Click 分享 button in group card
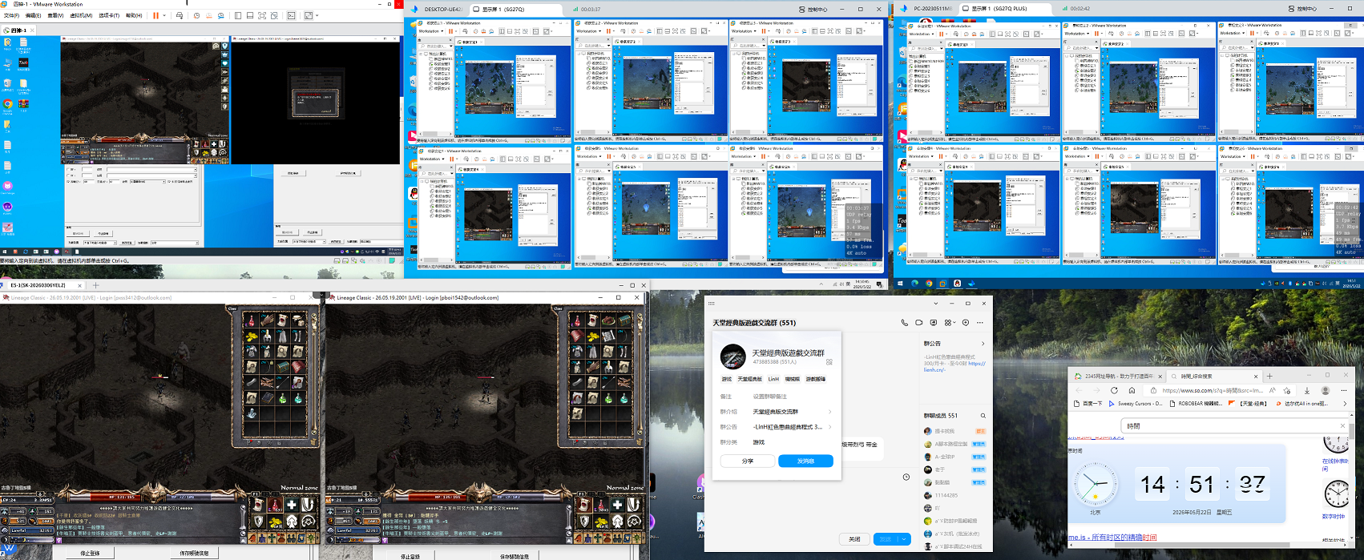 pyautogui.click(x=748, y=461)
